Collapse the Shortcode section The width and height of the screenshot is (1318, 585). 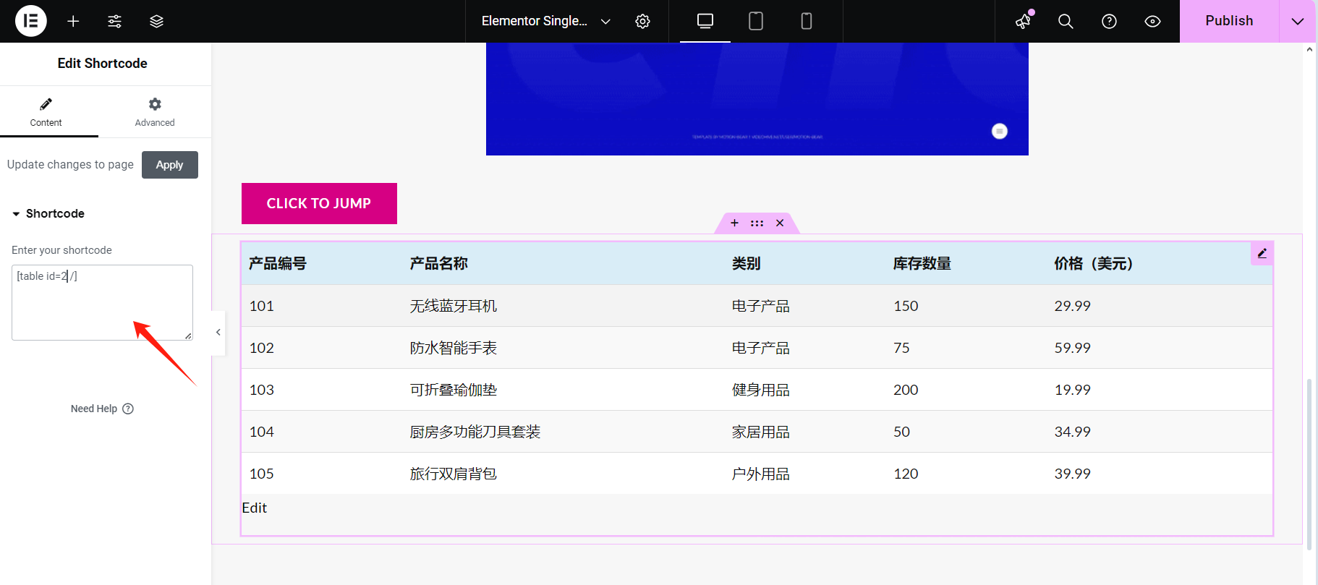coord(49,213)
